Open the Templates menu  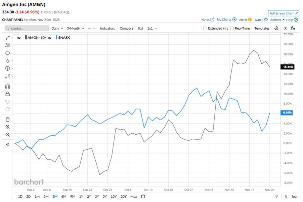tap(262, 29)
